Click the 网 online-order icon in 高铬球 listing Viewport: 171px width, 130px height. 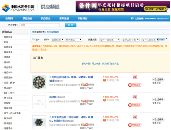[104, 100]
